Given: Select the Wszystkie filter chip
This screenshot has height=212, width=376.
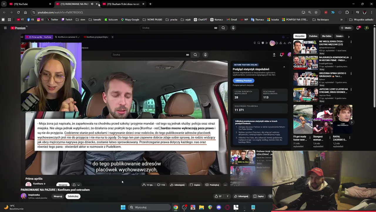Looking at the screenshot, I should click(x=300, y=36).
